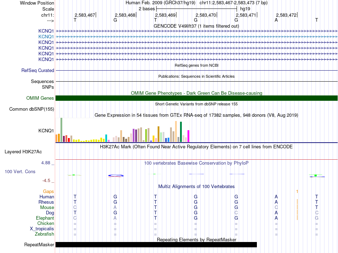338x253 pixels.
Task: Click the tall dark-green bar in GTEx chart
Action: (x=181, y=132)
